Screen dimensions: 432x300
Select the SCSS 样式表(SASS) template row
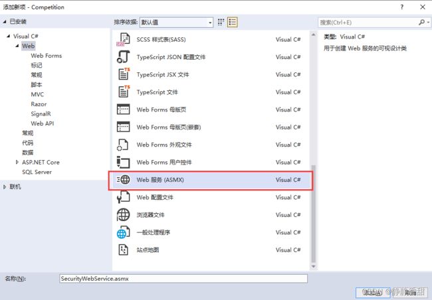point(211,39)
